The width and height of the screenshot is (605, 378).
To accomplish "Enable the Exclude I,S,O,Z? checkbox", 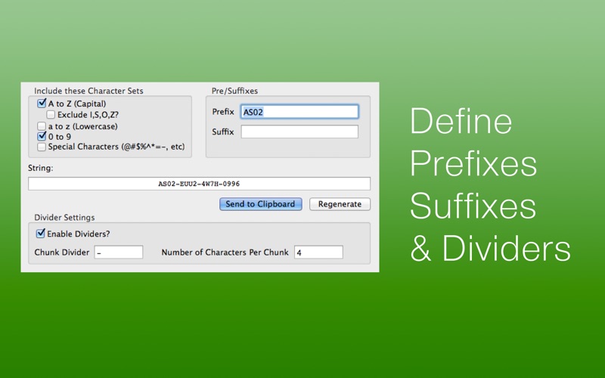I will point(51,115).
